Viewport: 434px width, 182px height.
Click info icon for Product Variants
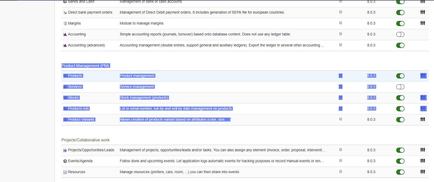(x=341, y=119)
